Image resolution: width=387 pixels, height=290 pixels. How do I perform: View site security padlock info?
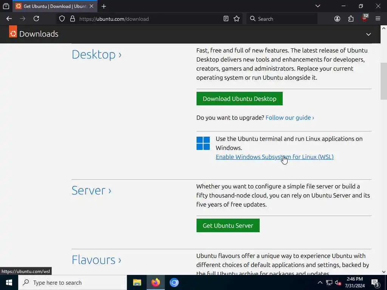coord(72,19)
